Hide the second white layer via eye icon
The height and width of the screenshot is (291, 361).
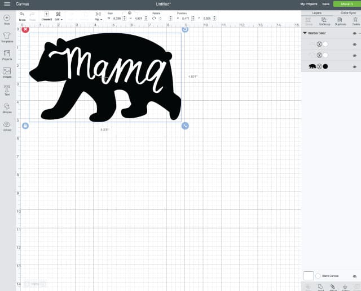coord(355,56)
